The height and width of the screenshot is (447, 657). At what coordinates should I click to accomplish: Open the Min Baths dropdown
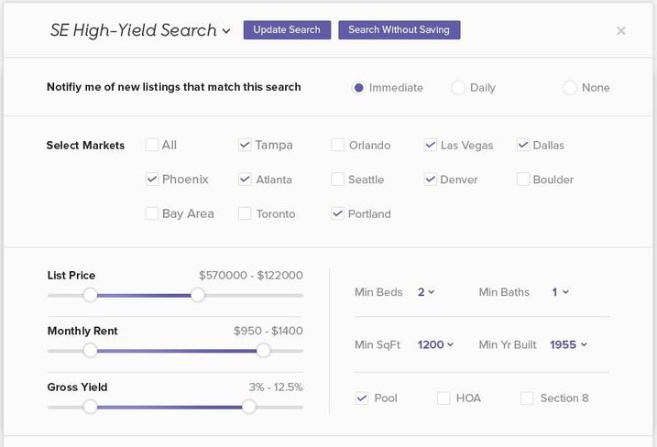(560, 292)
